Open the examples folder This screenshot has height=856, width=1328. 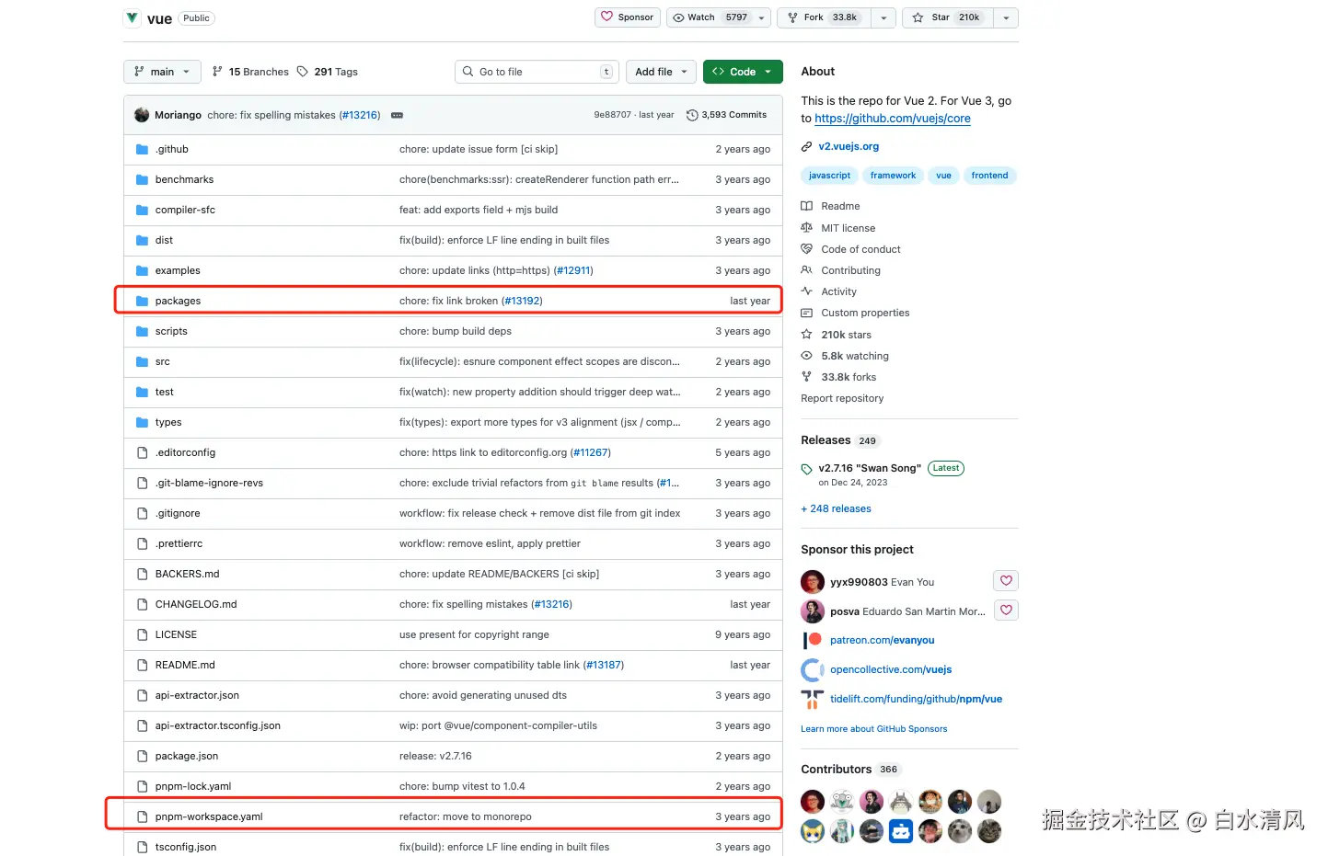click(x=178, y=270)
